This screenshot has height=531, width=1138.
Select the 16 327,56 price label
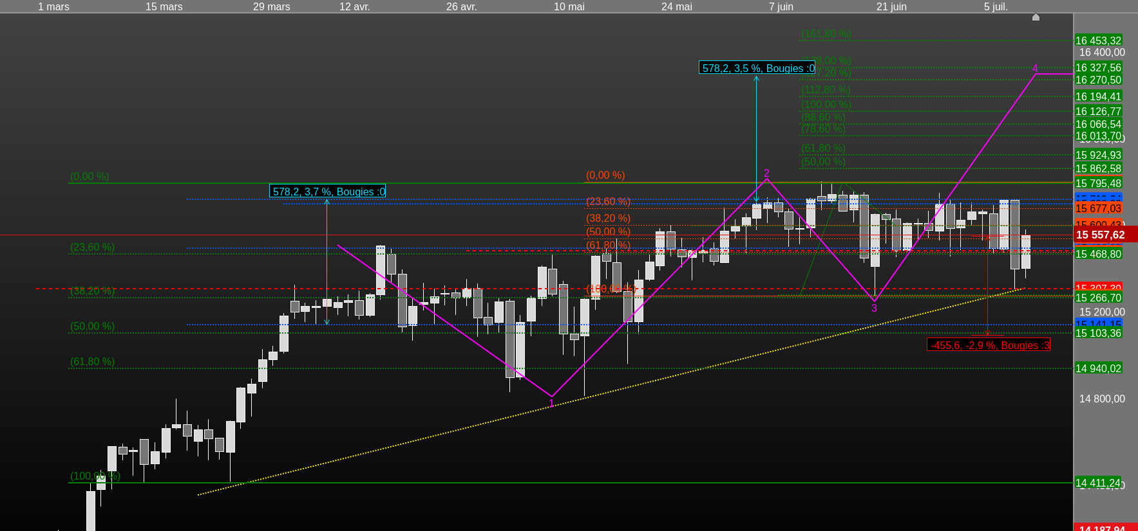point(1099,67)
